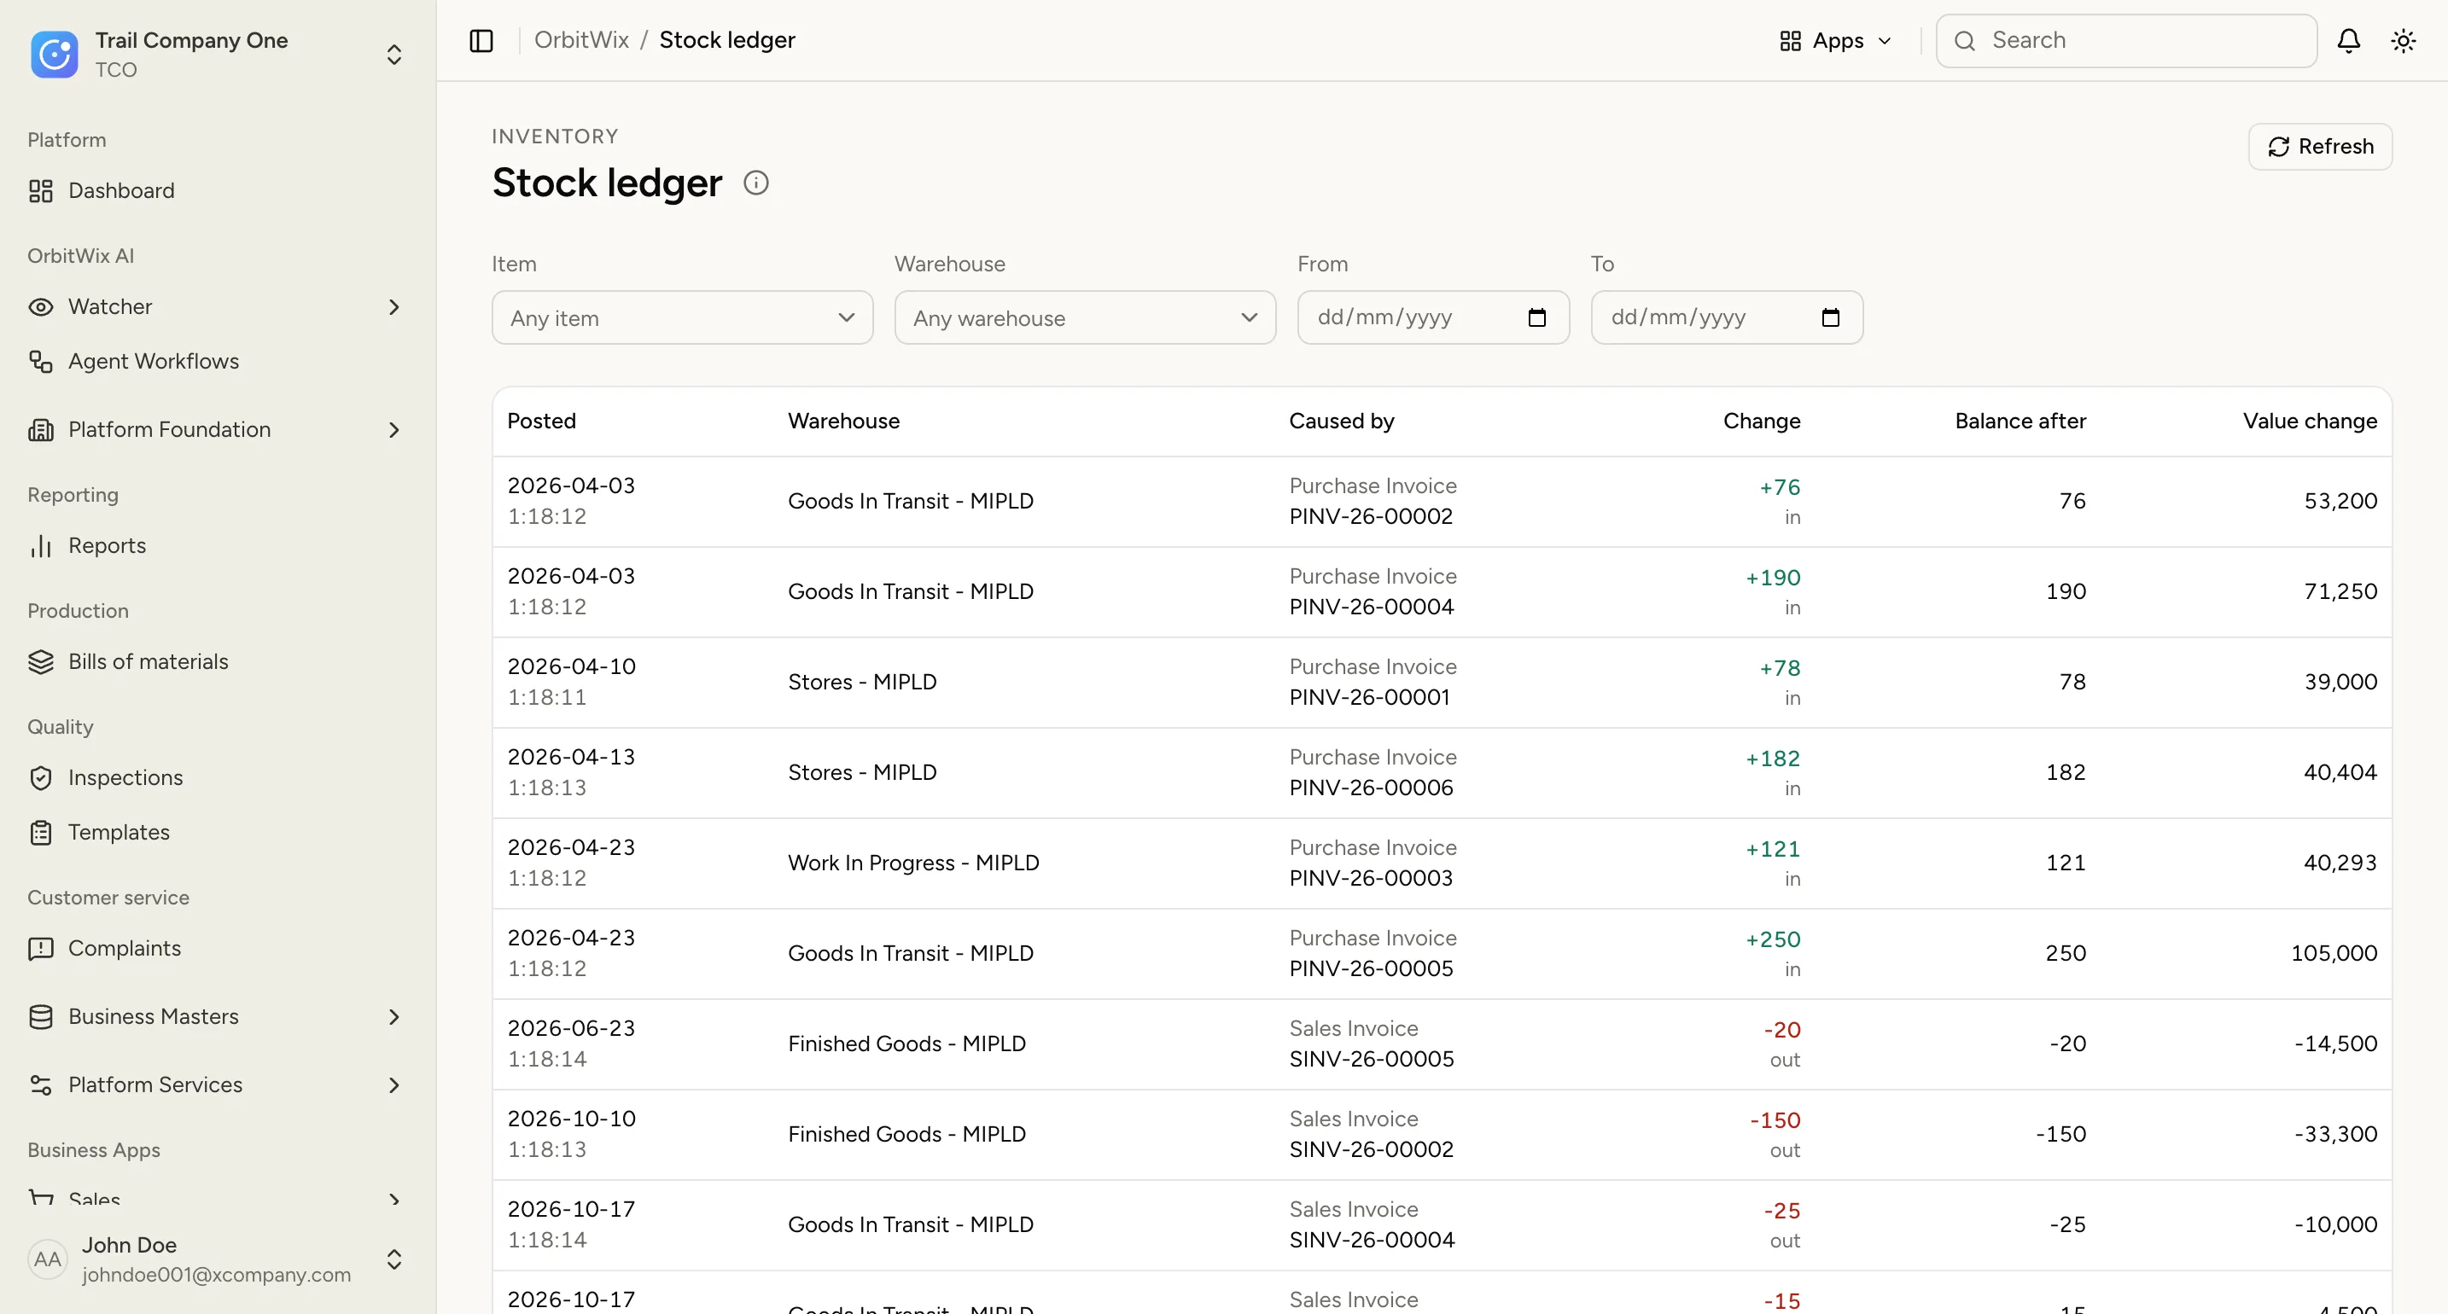
Task: Open notifications bell icon
Action: click(x=2348, y=41)
